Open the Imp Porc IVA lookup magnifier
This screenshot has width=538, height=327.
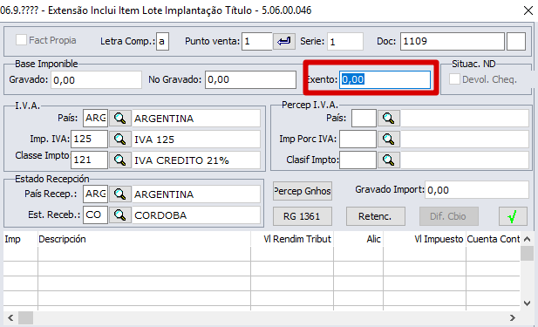(389, 139)
